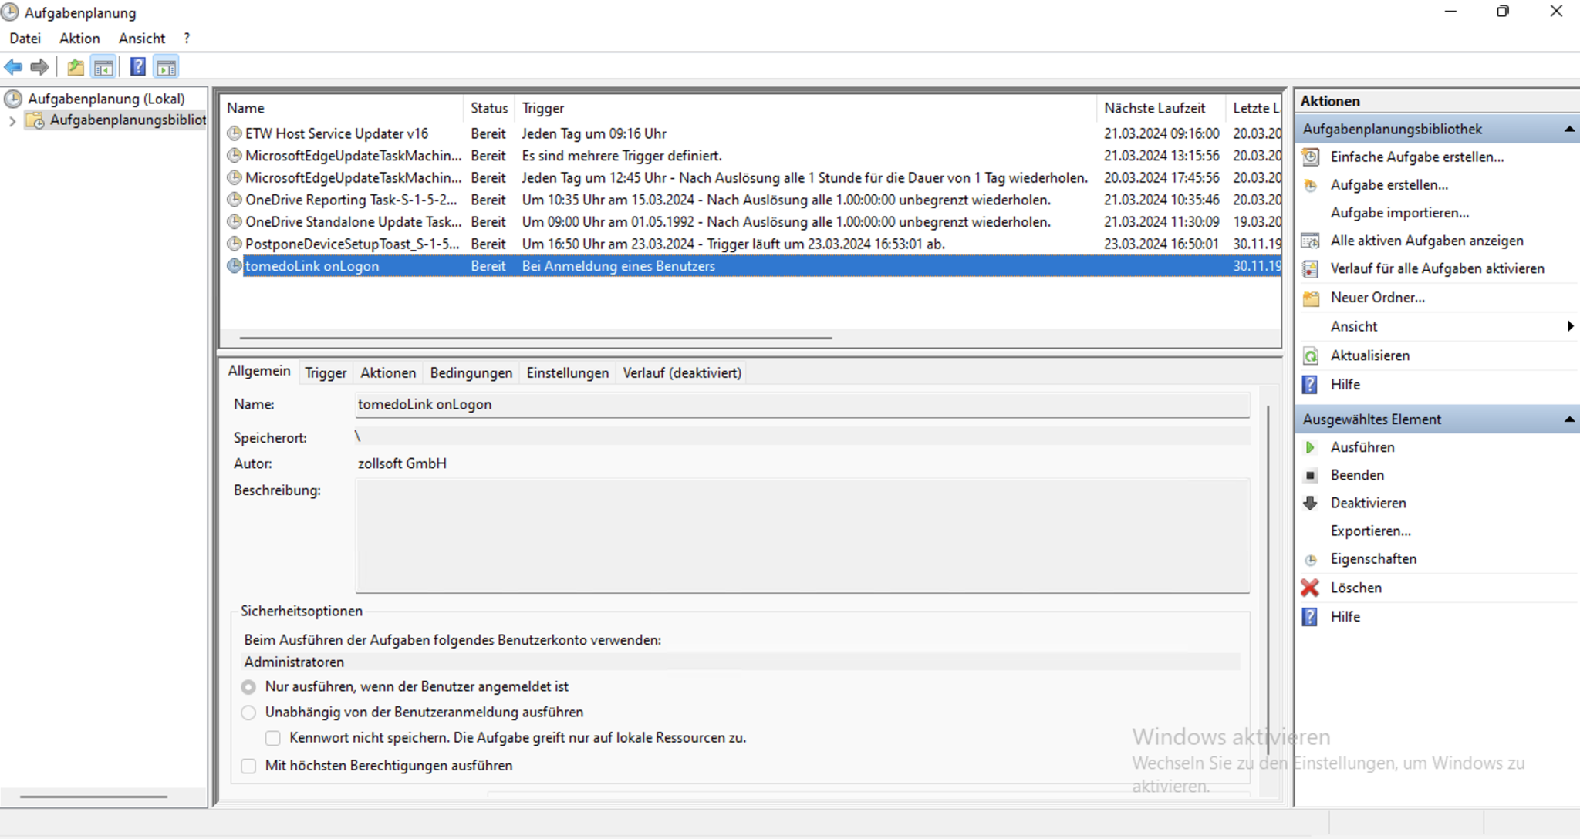Check Mit höchsten Berechtigungen ausführen checkbox

248,766
